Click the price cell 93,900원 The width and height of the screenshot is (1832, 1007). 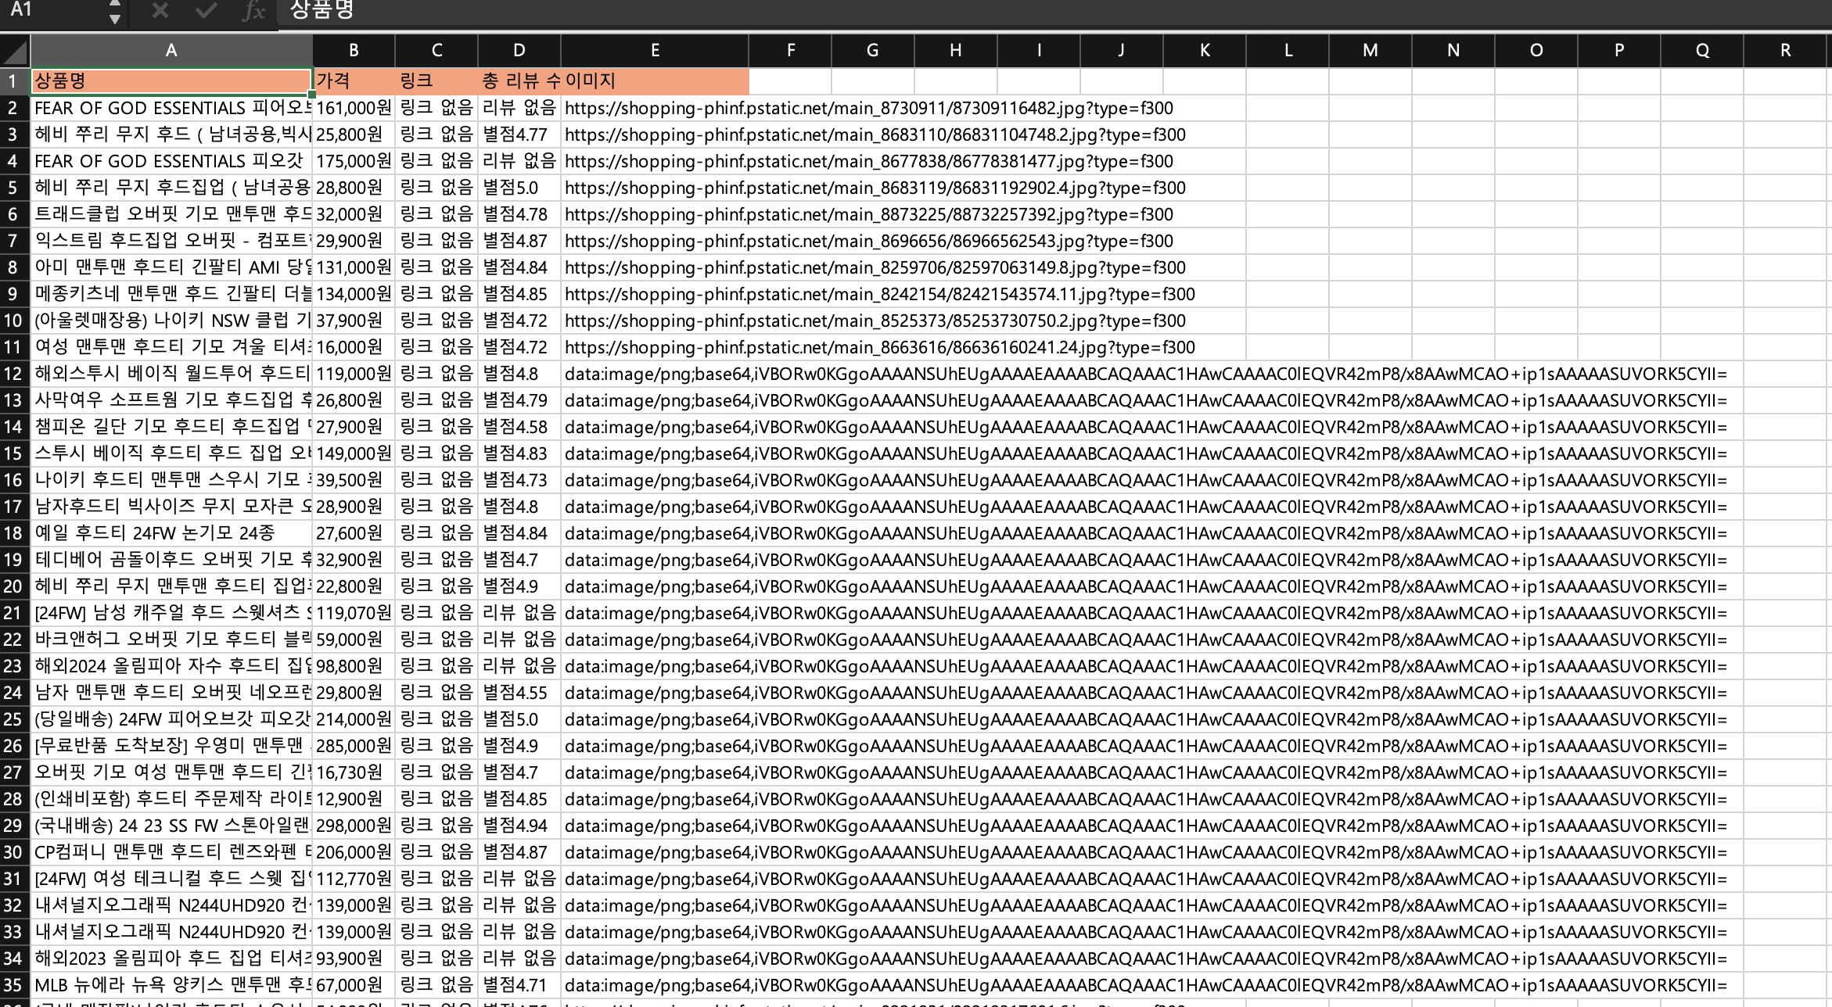point(354,959)
